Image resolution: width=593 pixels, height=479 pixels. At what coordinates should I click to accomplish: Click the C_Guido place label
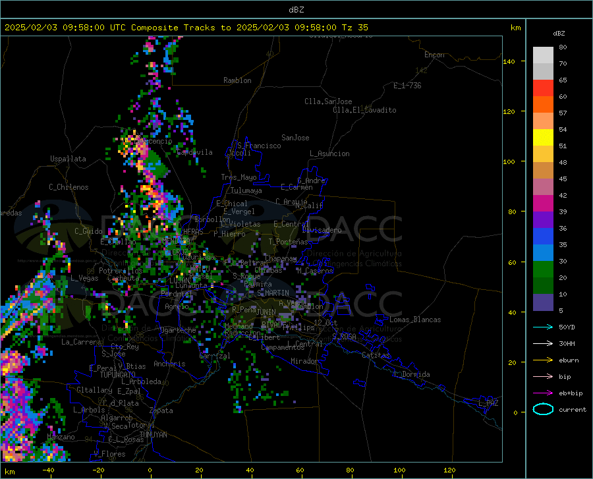[x=88, y=231]
